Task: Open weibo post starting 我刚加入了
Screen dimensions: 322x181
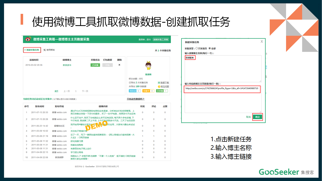Action: 103,157
